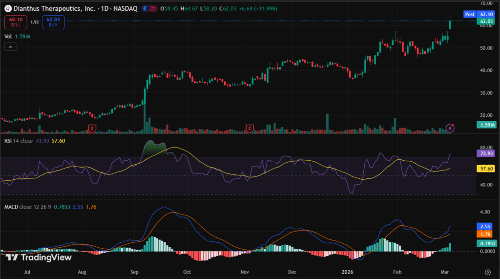Click the purple 73.93 RSI value label
The width and height of the screenshot is (500, 279).
pyautogui.click(x=486, y=153)
